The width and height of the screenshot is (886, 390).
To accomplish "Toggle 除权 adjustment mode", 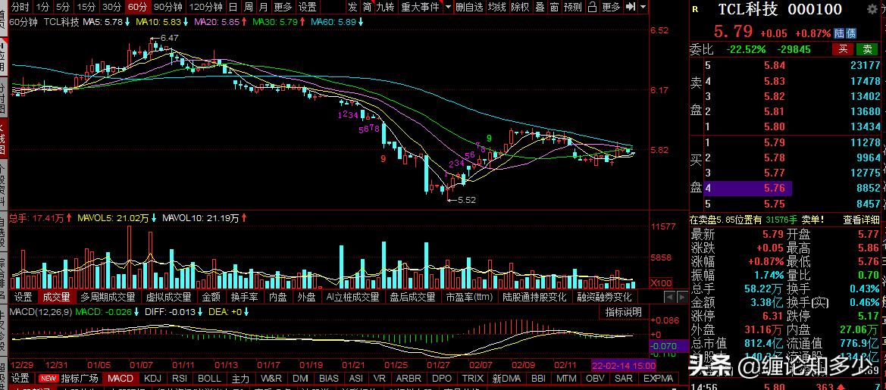I will click(521, 8).
